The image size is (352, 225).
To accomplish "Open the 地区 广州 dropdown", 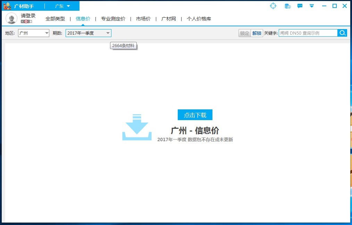I will [x=34, y=33].
